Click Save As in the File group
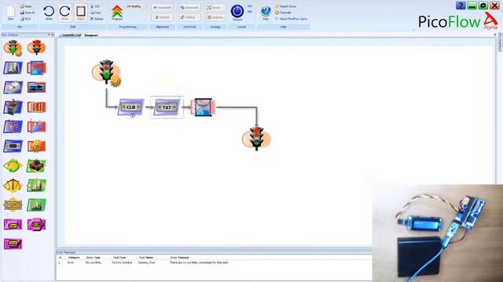The height and width of the screenshot is (282, 503). [x=28, y=13]
